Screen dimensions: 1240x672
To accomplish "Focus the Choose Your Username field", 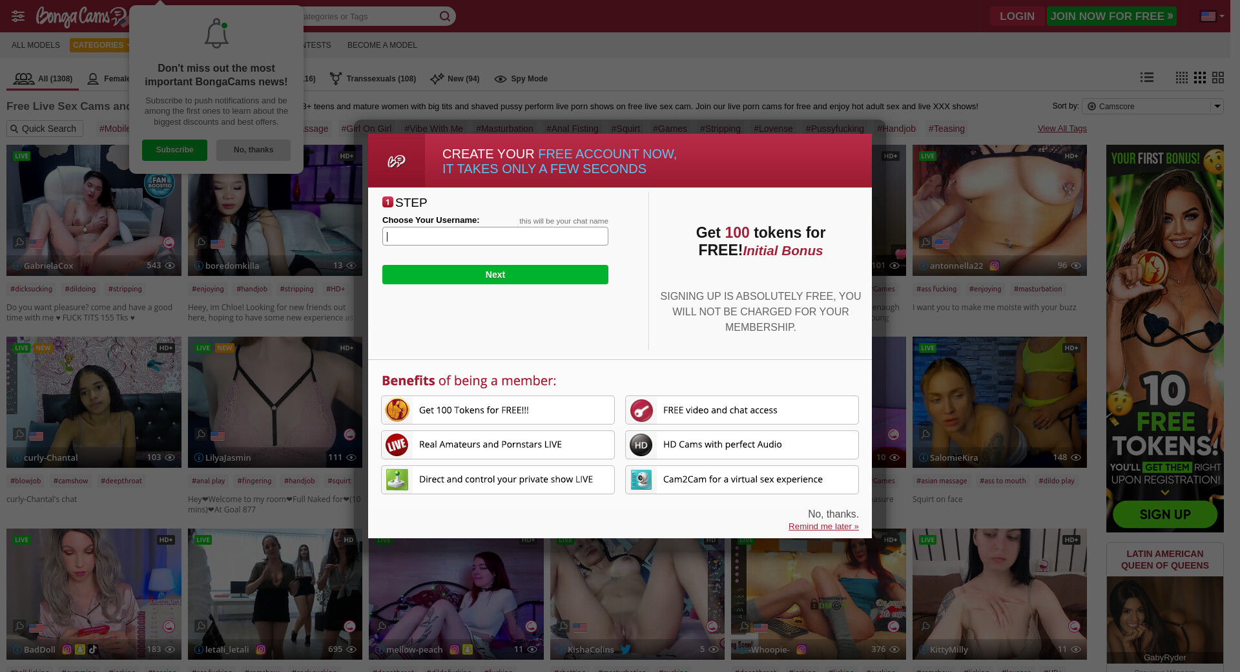I will pos(495,236).
